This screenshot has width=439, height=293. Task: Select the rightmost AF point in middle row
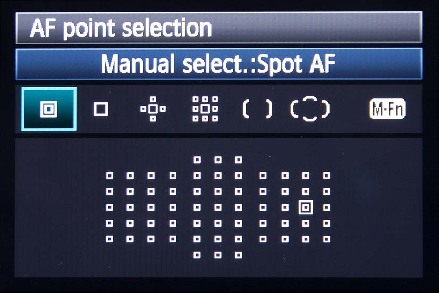coord(326,207)
